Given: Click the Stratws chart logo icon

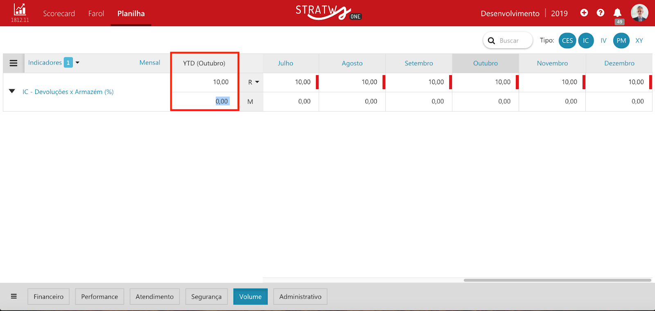Looking at the screenshot, I should click(20, 10).
